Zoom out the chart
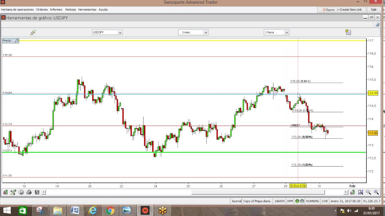 [368, 192]
